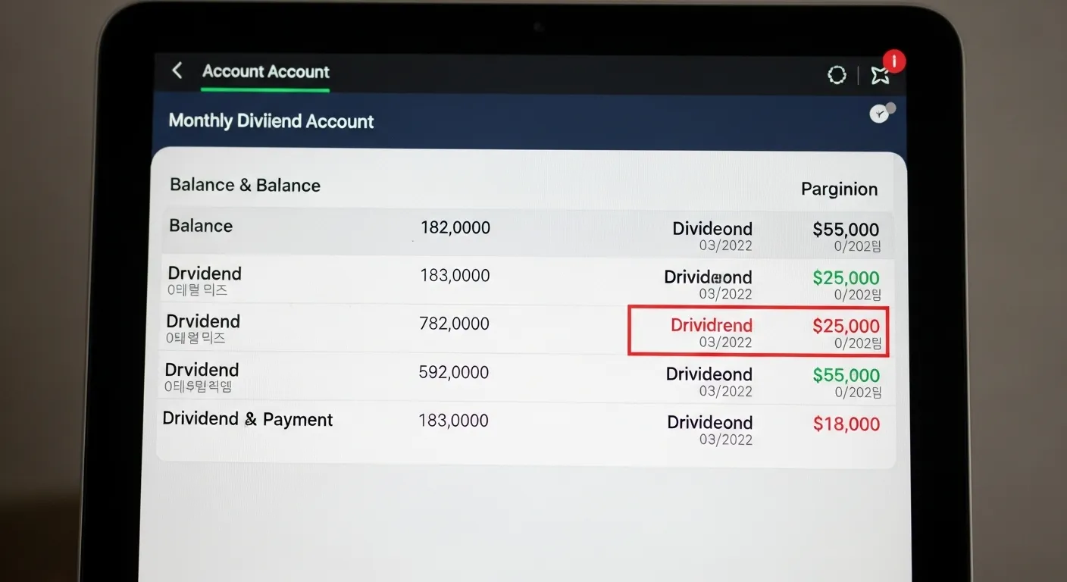The height and width of the screenshot is (582, 1067).
Task: Tap the back arrow in header
Action: 177,71
